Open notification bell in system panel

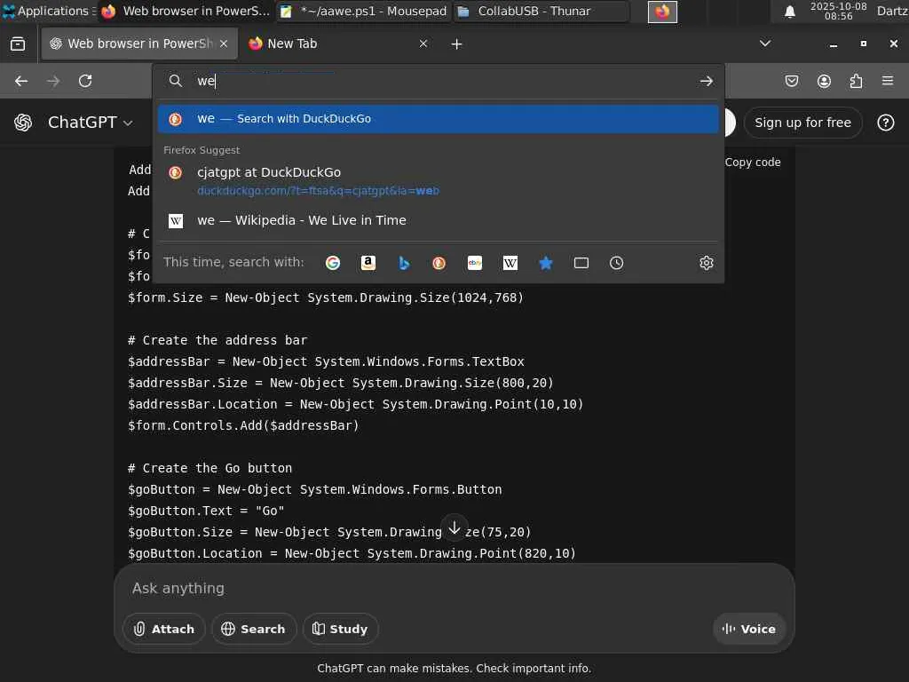pyautogui.click(x=789, y=12)
